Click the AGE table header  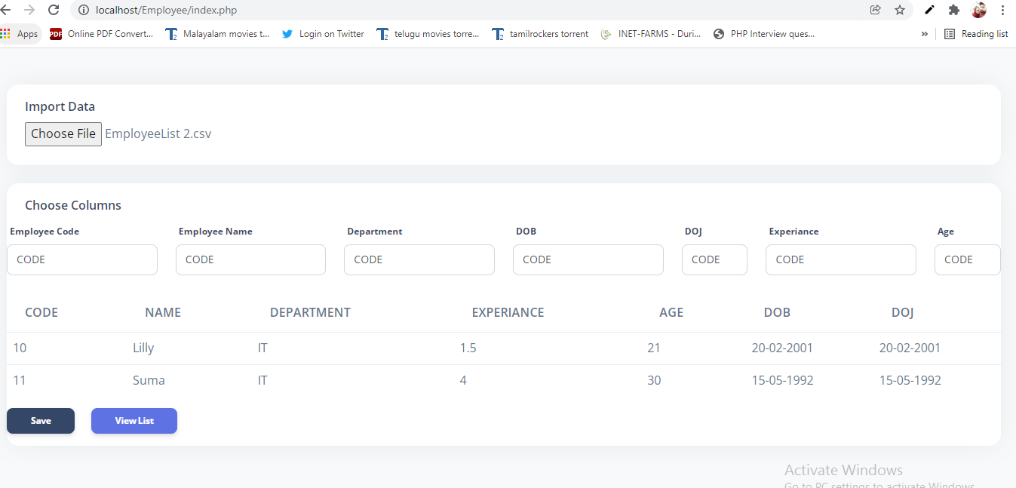pos(671,312)
